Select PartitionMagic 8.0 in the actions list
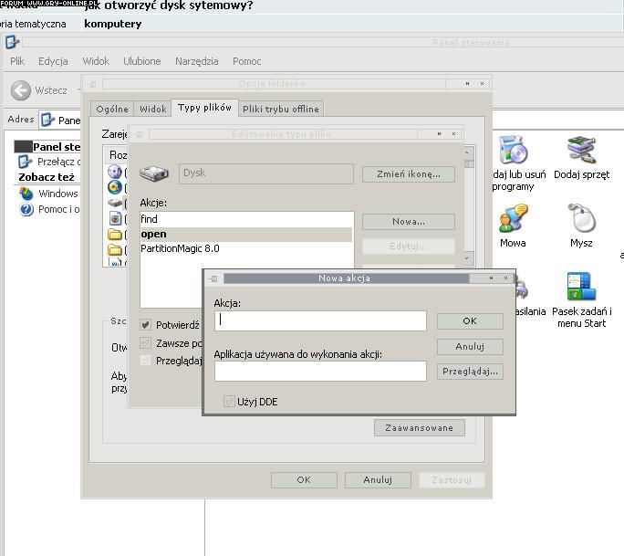Screen dimensions: 624x556 (180, 248)
